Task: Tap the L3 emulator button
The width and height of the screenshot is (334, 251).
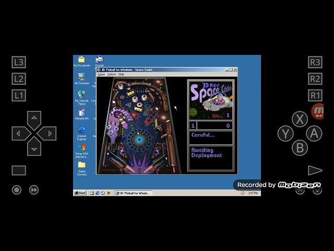Action: tap(19, 62)
